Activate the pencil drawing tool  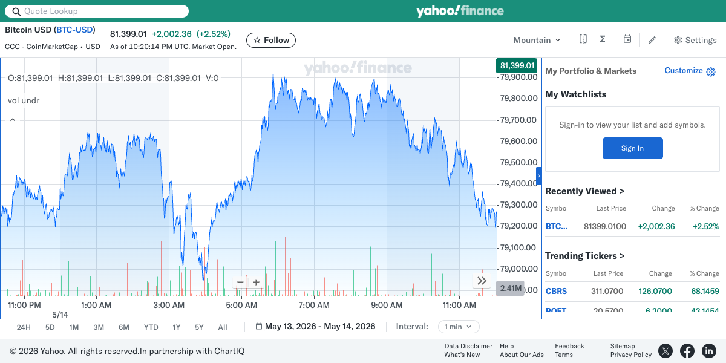tap(652, 40)
